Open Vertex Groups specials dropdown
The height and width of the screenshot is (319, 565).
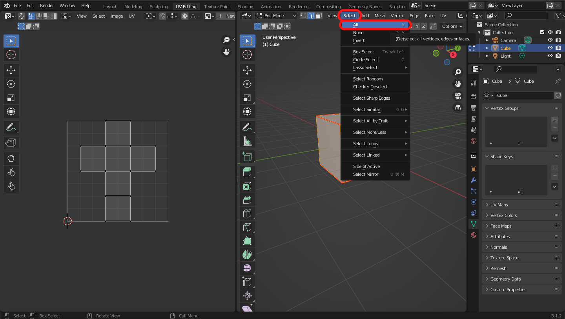(555, 138)
